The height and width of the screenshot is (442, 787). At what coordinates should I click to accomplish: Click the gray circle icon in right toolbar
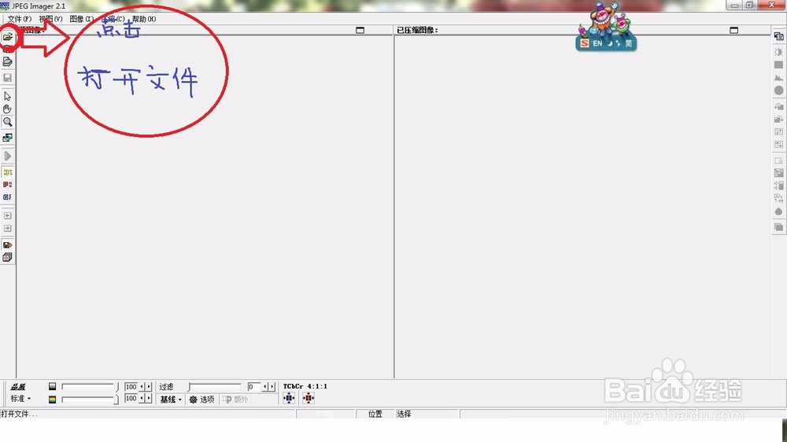[778, 90]
